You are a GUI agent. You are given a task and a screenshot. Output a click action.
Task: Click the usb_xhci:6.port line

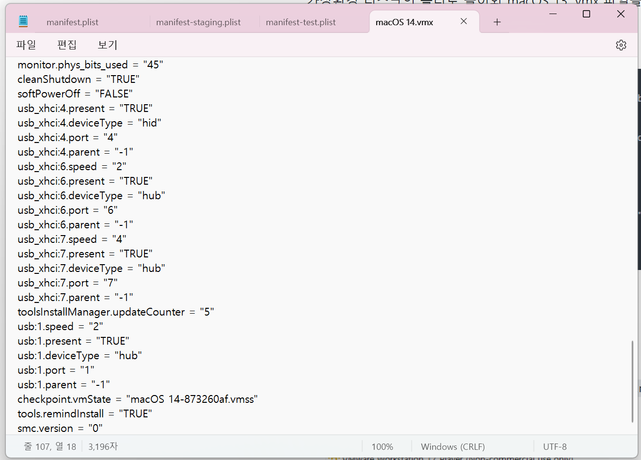click(x=67, y=210)
